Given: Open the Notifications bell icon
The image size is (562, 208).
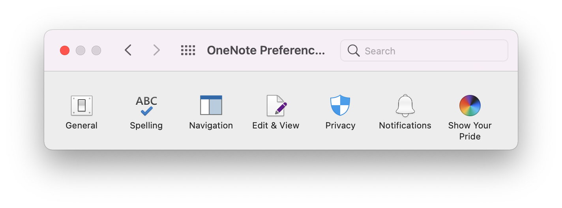Looking at the screenshot, I should 405,106.
